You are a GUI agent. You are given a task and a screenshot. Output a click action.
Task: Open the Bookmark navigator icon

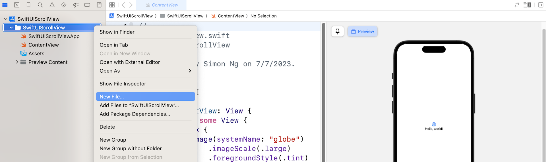[x=28, y=5]
